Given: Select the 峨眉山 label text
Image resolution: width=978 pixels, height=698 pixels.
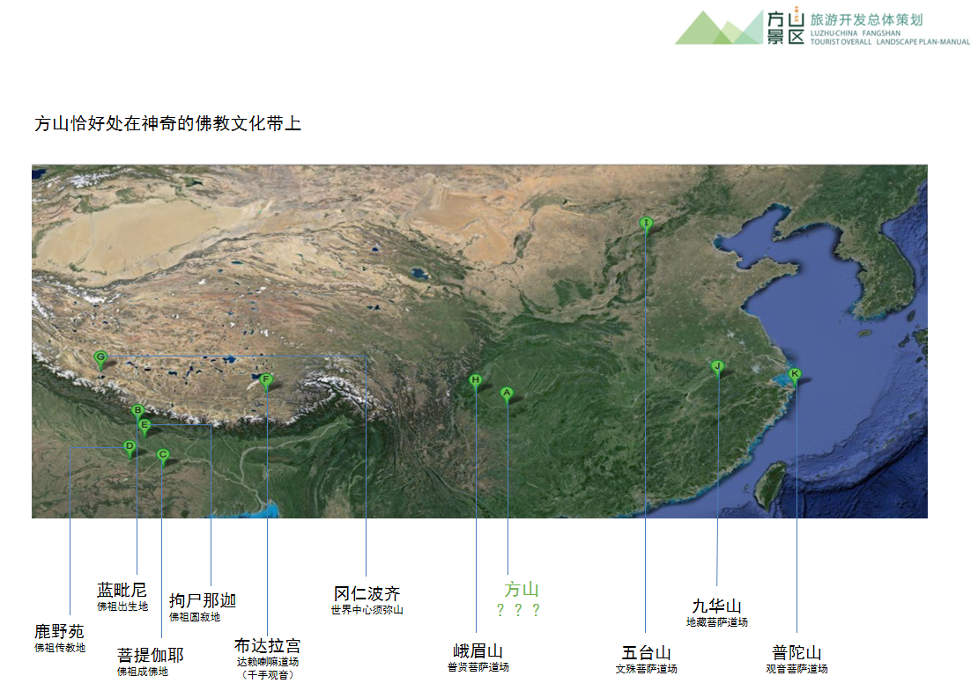Looking at the screenshot, I should coord(478,651).
